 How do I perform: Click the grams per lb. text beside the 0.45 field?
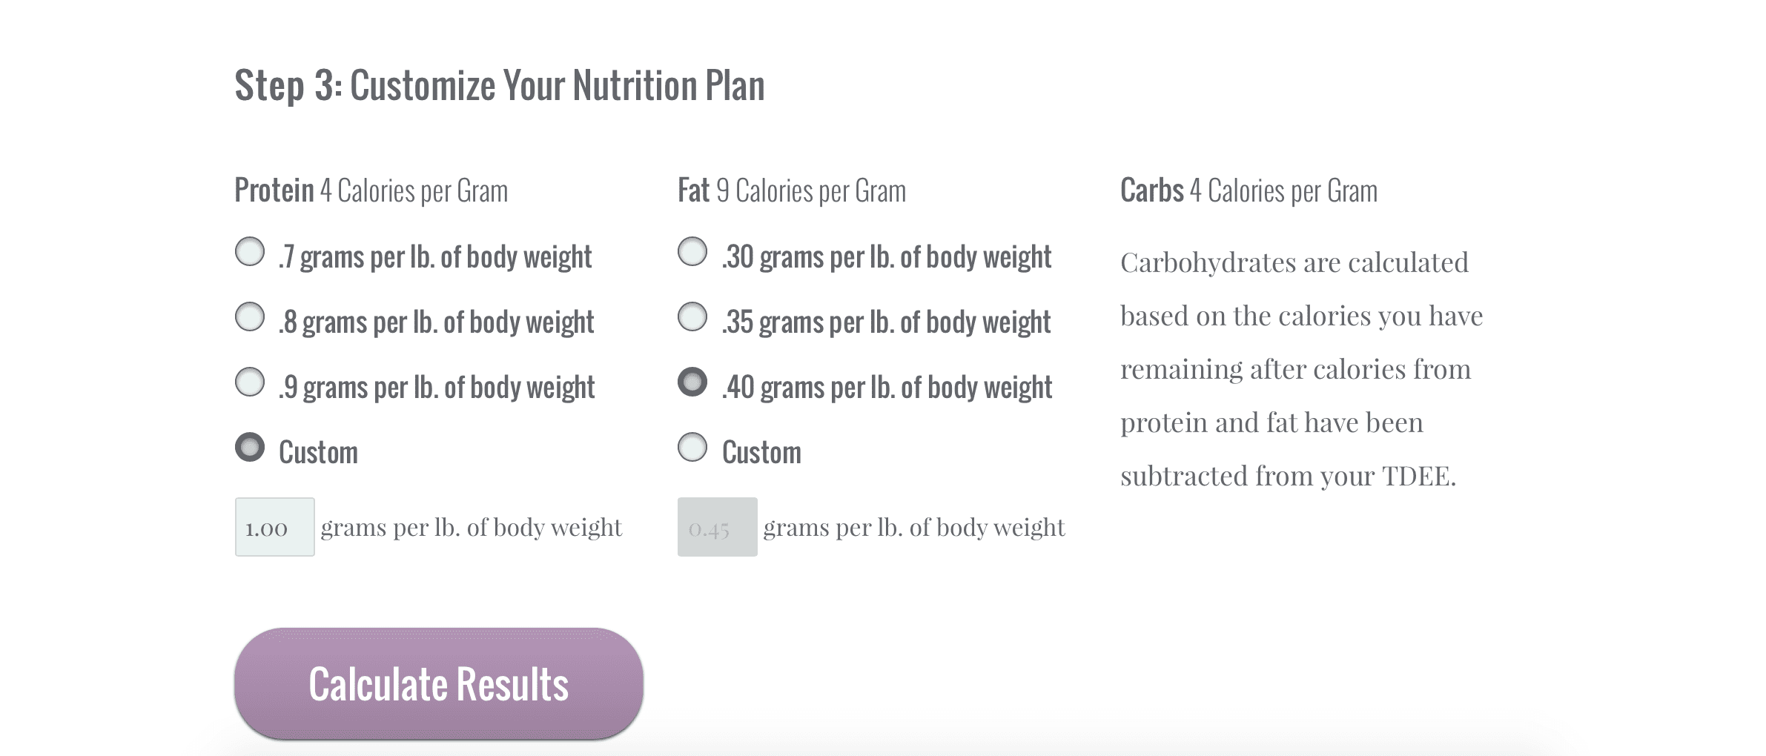tap(914, 527)
